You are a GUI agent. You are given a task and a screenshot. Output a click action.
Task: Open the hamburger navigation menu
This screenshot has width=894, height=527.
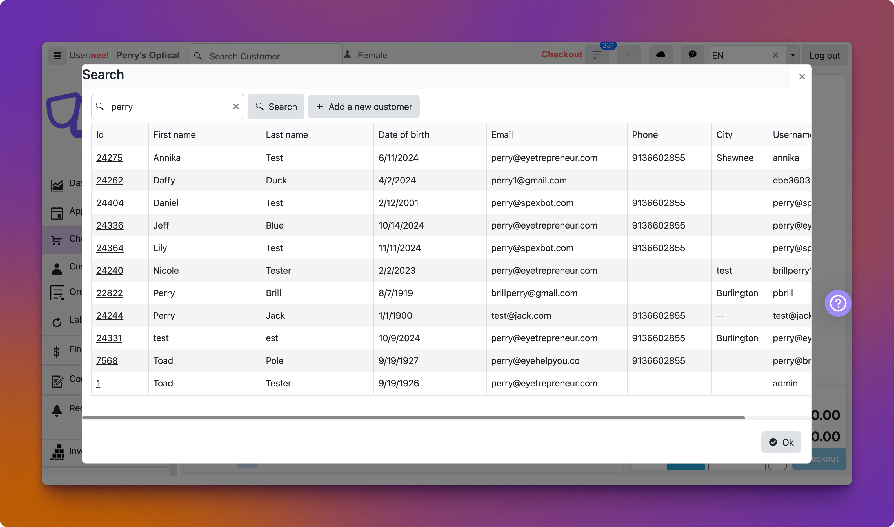(57, 56)
